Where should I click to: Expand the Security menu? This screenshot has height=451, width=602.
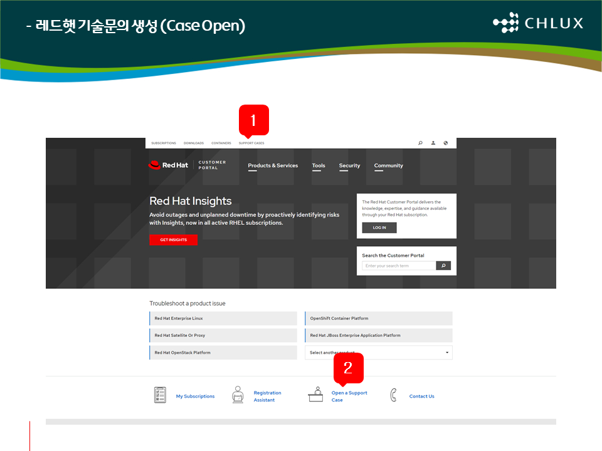click(350, 165)
